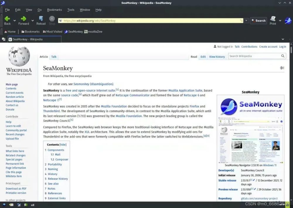Click the page's vertical scrollbar thumb
The image size is (293, 208).
point(291,50)
